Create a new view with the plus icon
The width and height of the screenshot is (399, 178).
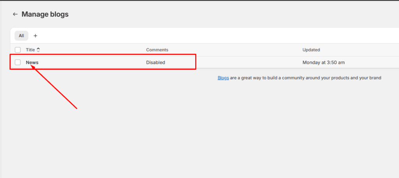tap(35, 36)
